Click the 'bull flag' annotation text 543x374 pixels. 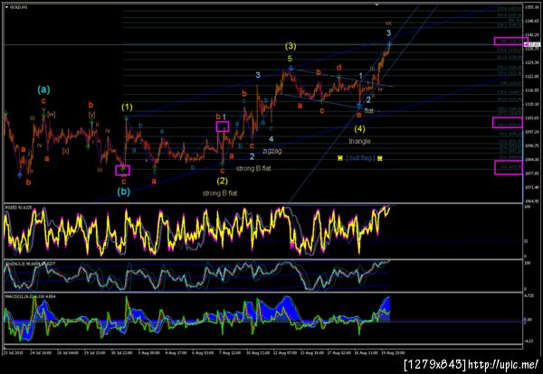pos(360,158)
